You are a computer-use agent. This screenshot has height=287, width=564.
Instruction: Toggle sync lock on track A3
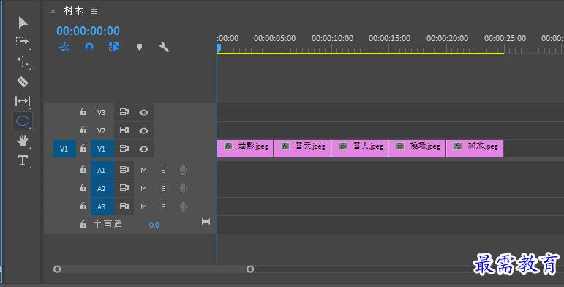click(x=124, y=206)
